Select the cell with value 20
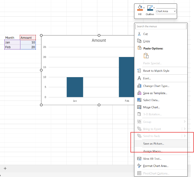 [28, 47]
